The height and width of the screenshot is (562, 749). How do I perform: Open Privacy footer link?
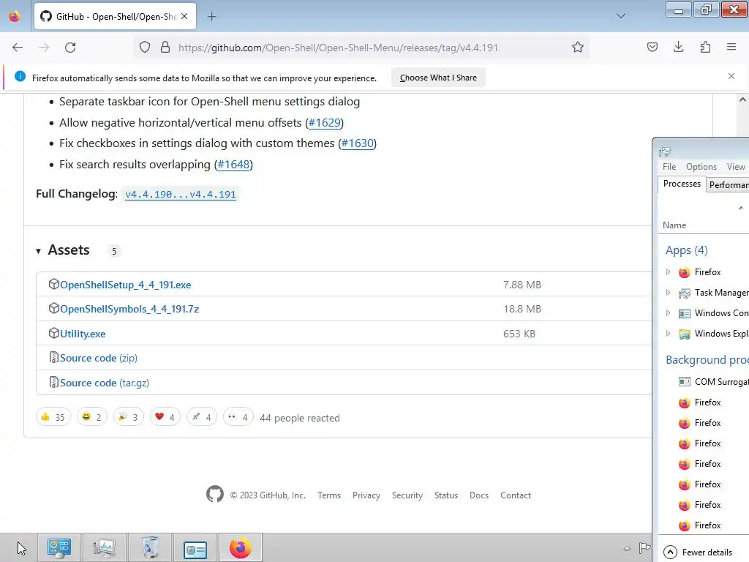[366, 495]
